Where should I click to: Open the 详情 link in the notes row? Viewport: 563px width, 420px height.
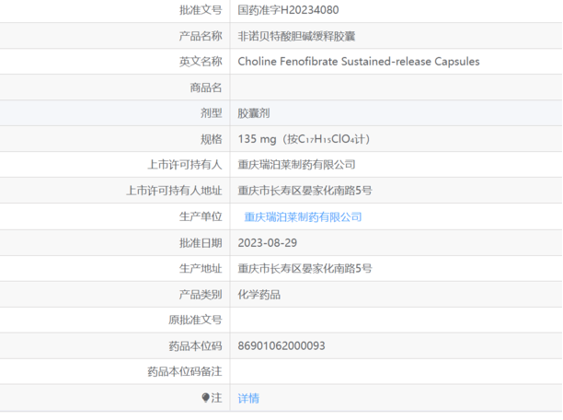tap(248, 398)
